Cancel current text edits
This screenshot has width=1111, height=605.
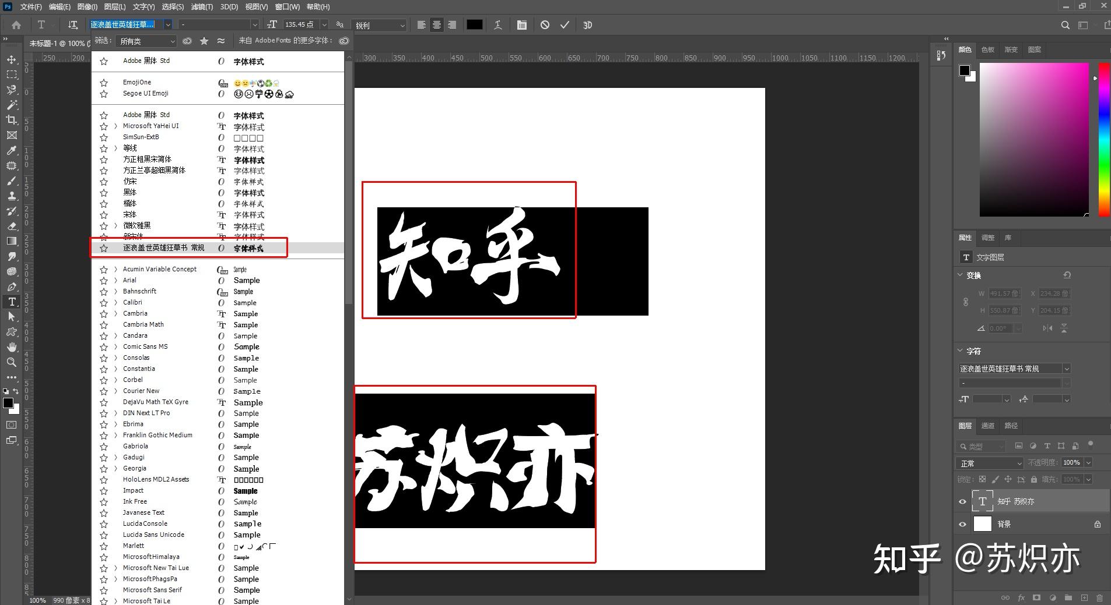click(x=545, y=25)
